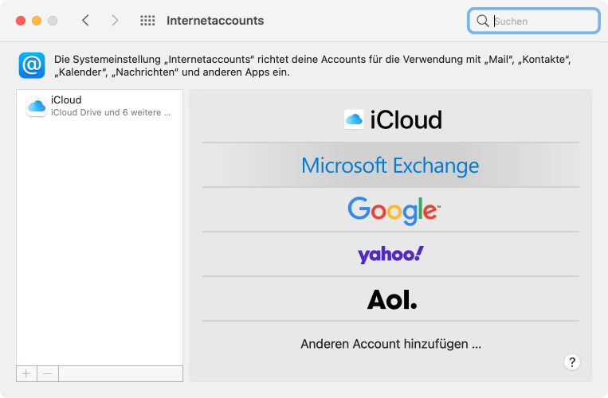Close the Internetaccounts window
Screen dimensions: 608x398
pos(21,21)
